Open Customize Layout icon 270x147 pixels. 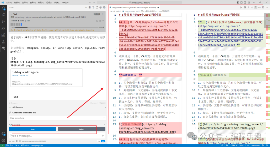click(249, 2)
